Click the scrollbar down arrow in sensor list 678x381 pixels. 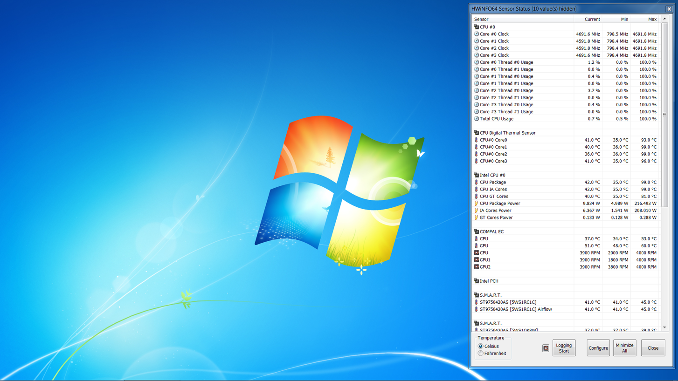click(664, 327)
